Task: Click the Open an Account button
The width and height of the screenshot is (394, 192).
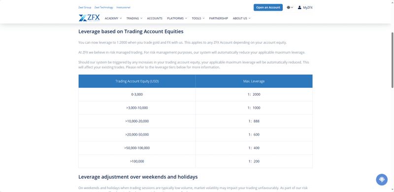Action: (x=268, y=7)
